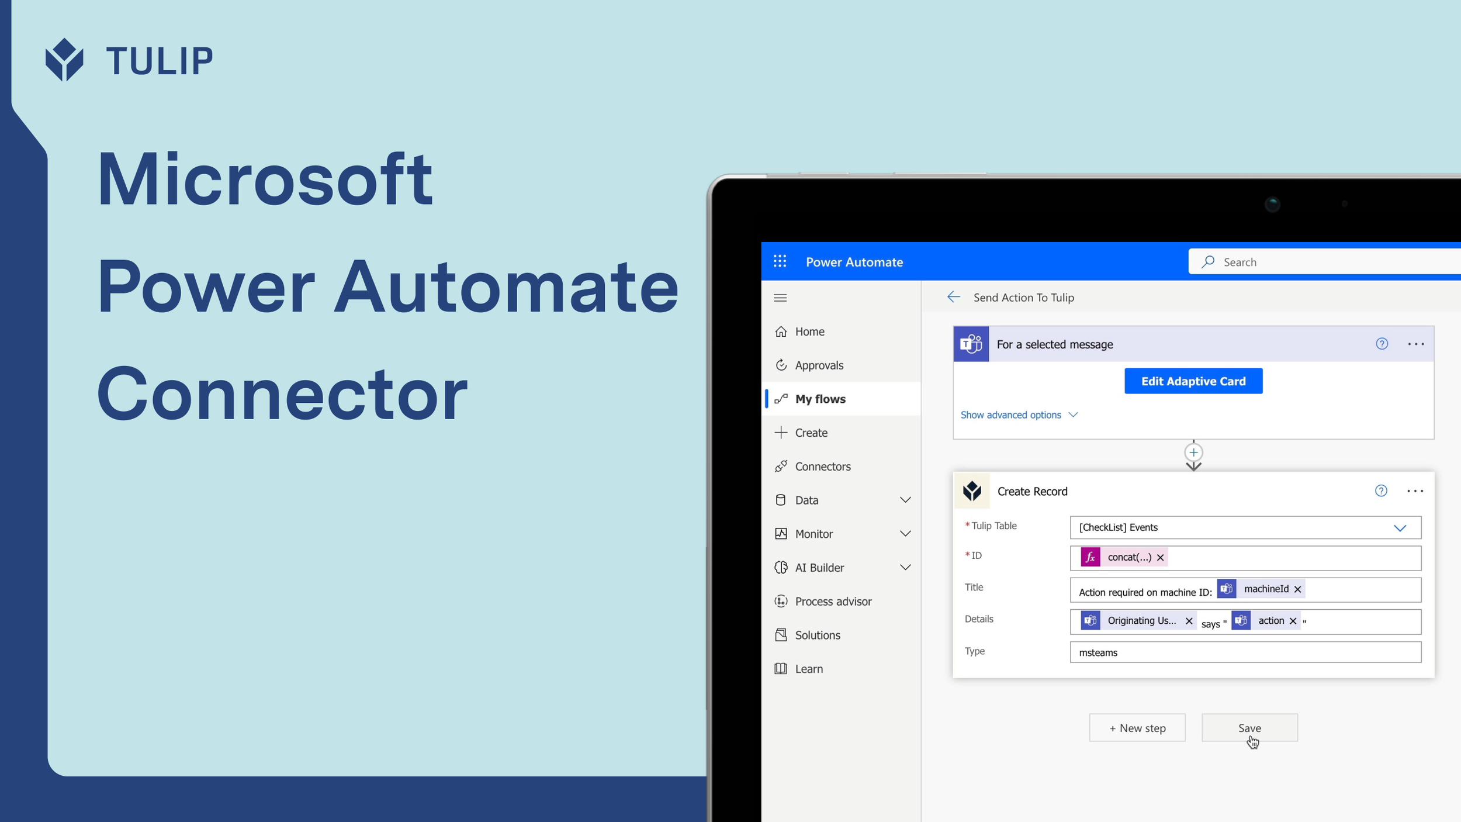Open more options on selected message card
Image resolution: width=1461 pixels, height=822 pixels.
coord(1416,344)
